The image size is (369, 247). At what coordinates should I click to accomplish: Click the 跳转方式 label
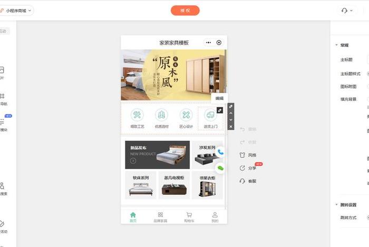click(x=348, y=218)
